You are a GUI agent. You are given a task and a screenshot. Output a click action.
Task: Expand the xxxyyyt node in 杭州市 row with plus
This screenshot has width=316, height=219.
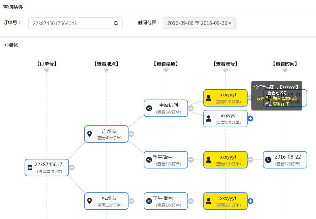(x=250, y=201)
